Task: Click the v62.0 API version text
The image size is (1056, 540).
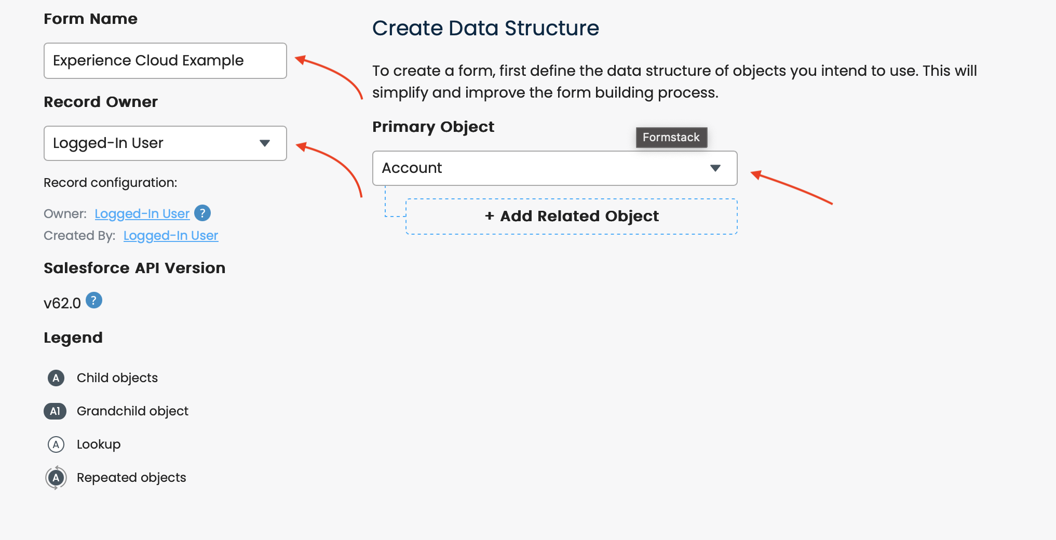Action: pyautogui.click(x=62, y=303)
